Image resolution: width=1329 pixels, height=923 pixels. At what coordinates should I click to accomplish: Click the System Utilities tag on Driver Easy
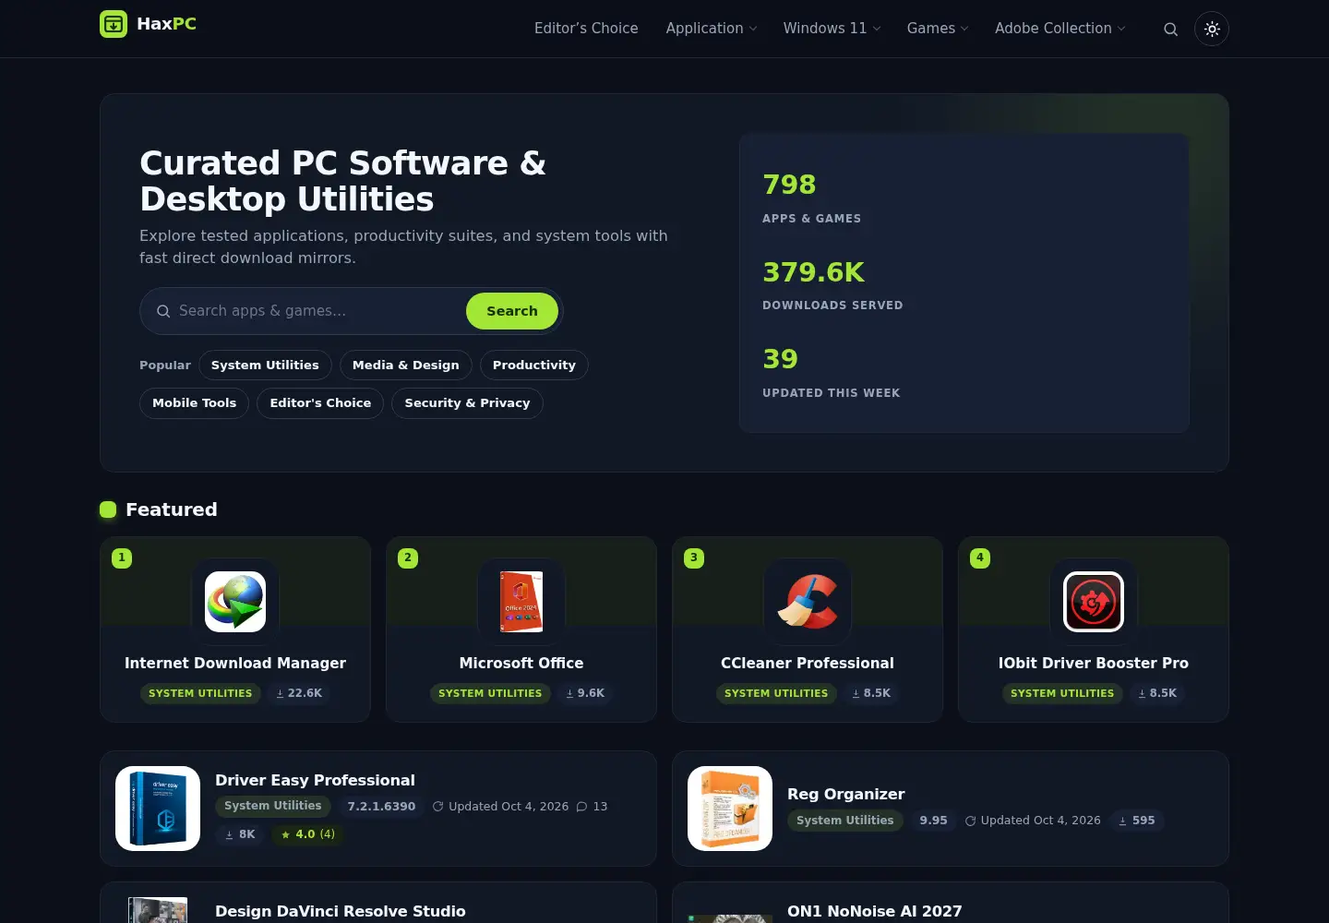tap(273, 806)
